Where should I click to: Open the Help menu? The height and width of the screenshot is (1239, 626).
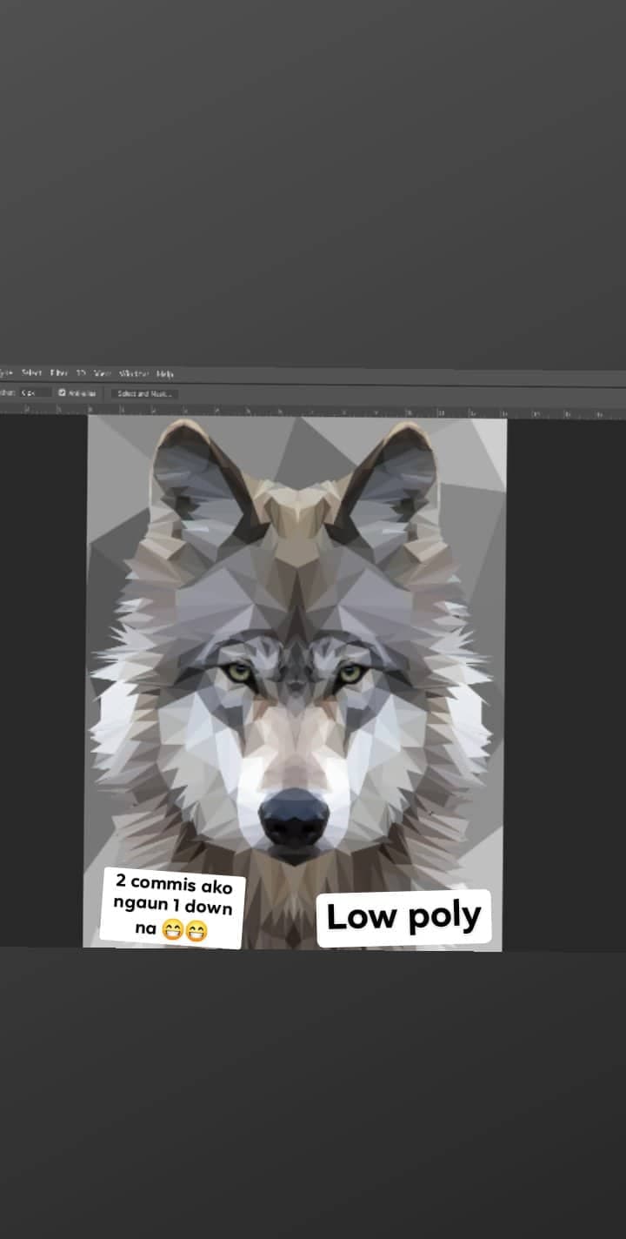pos(164,373)
